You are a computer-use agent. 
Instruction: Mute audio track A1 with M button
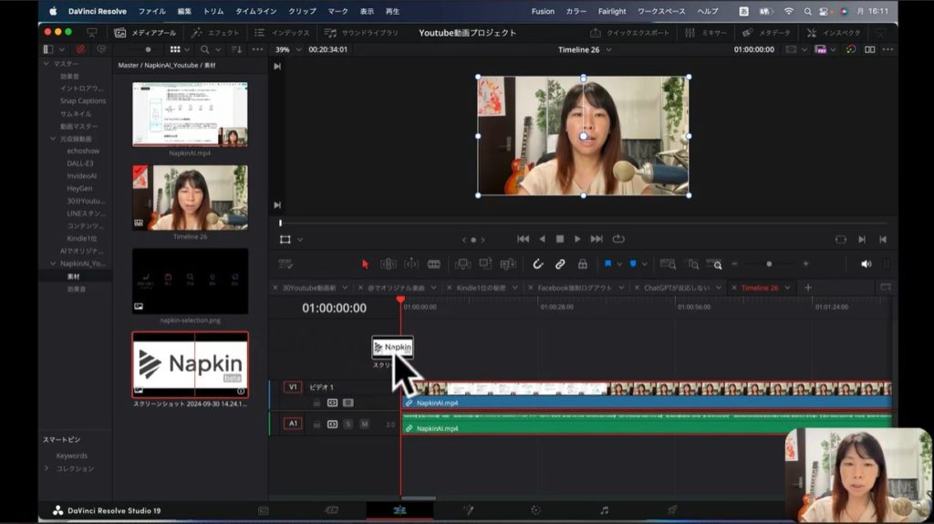pyautogui.click(x=364, y=424)
